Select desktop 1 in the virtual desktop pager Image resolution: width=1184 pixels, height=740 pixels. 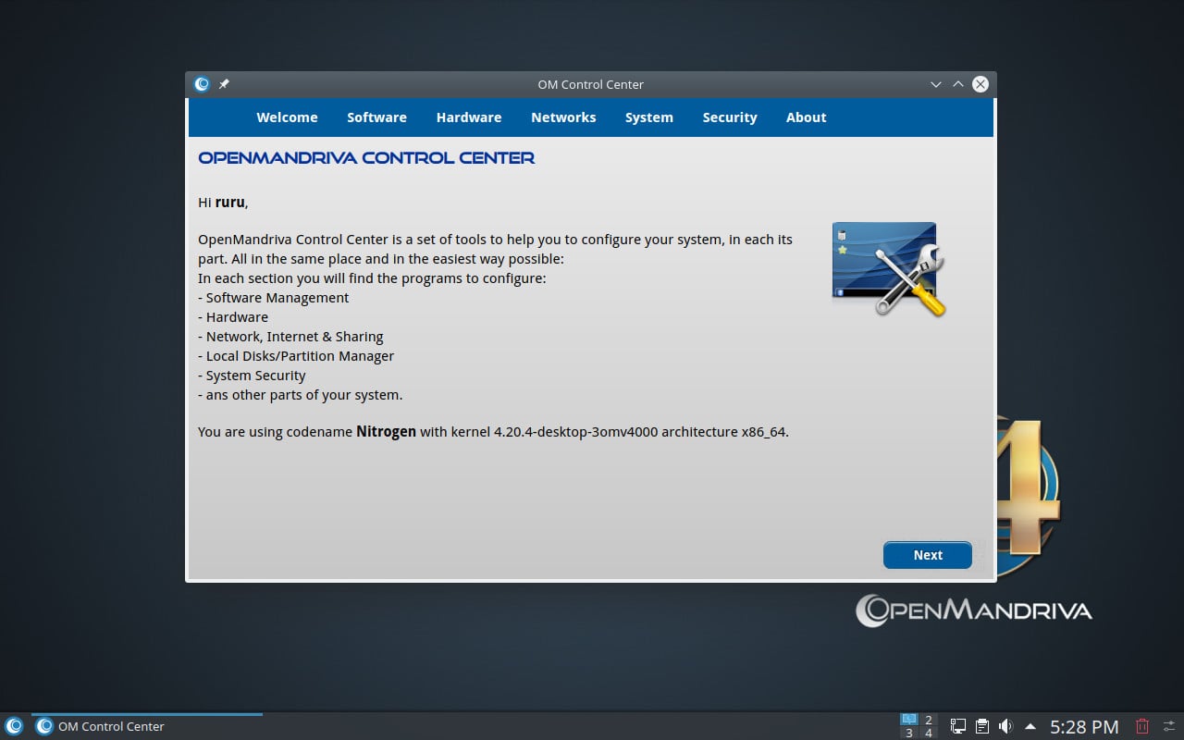(909, 721)
